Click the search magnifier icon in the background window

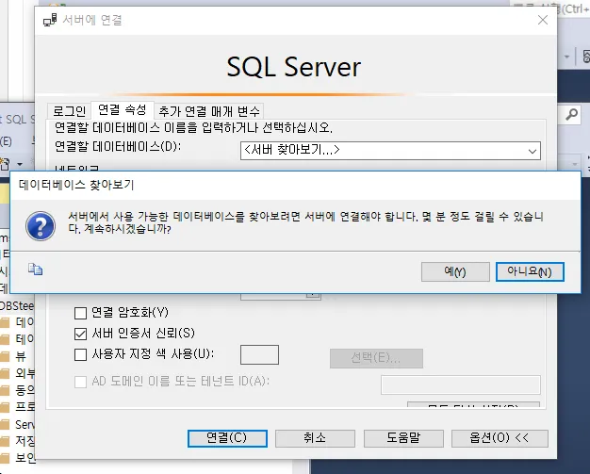point(571,114)
